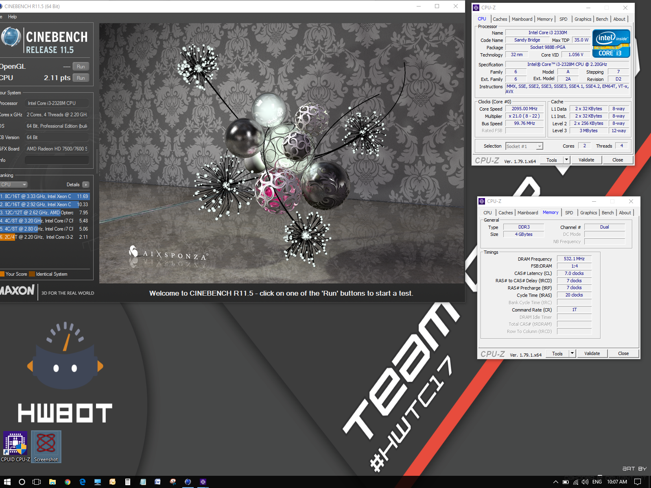
Task: Open Task View in taskbar
Action: point(37,482)
